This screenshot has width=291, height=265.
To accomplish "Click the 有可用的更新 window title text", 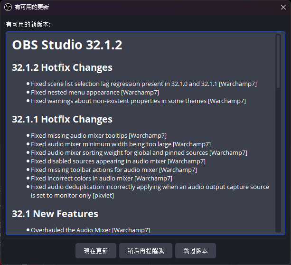I will (x=31, y=7).
